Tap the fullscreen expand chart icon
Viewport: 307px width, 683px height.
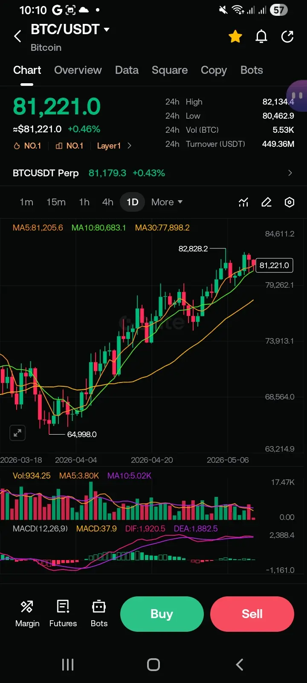[17, 433]
